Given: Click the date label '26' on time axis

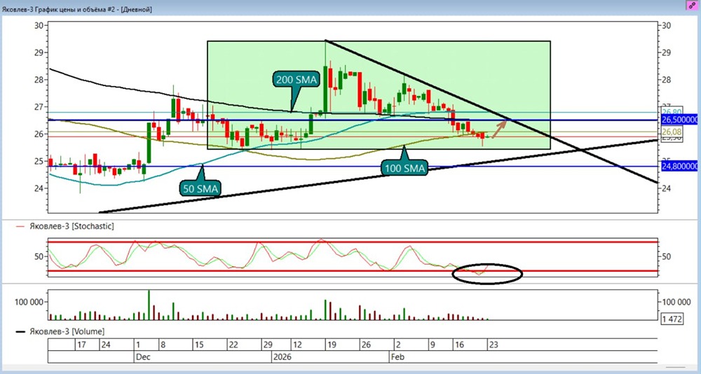Looking at the screenshot, I should point(366,345).
